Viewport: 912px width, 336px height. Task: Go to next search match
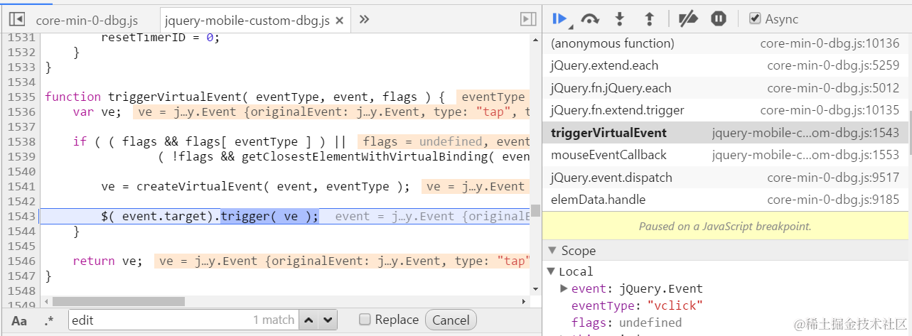(x=327, y=320)
